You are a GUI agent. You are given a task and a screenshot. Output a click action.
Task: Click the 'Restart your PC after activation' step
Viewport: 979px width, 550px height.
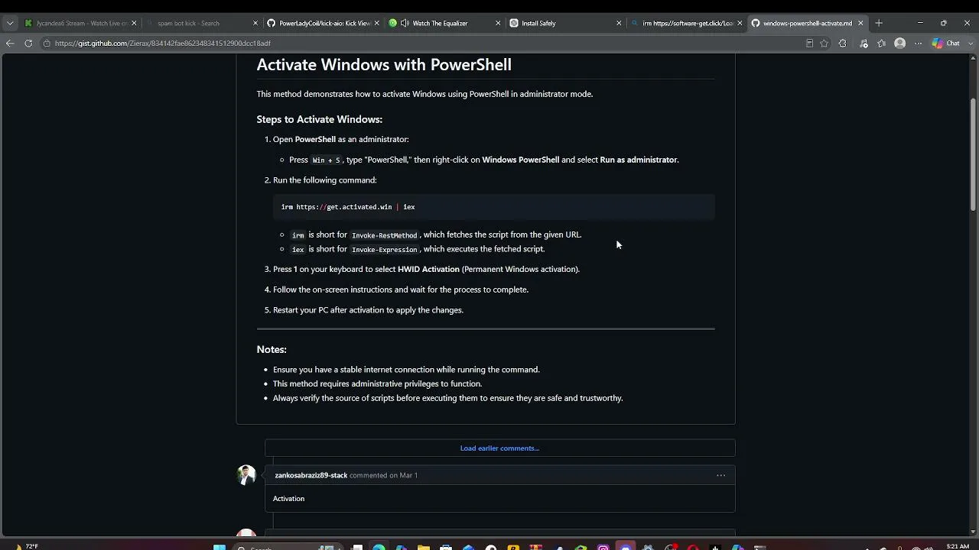(368, 310)
